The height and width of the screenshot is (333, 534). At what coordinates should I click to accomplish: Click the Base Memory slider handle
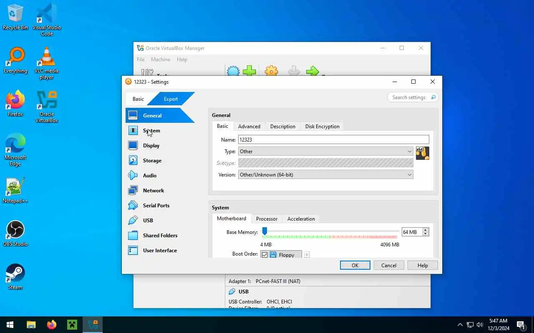(x=264, y=231)
